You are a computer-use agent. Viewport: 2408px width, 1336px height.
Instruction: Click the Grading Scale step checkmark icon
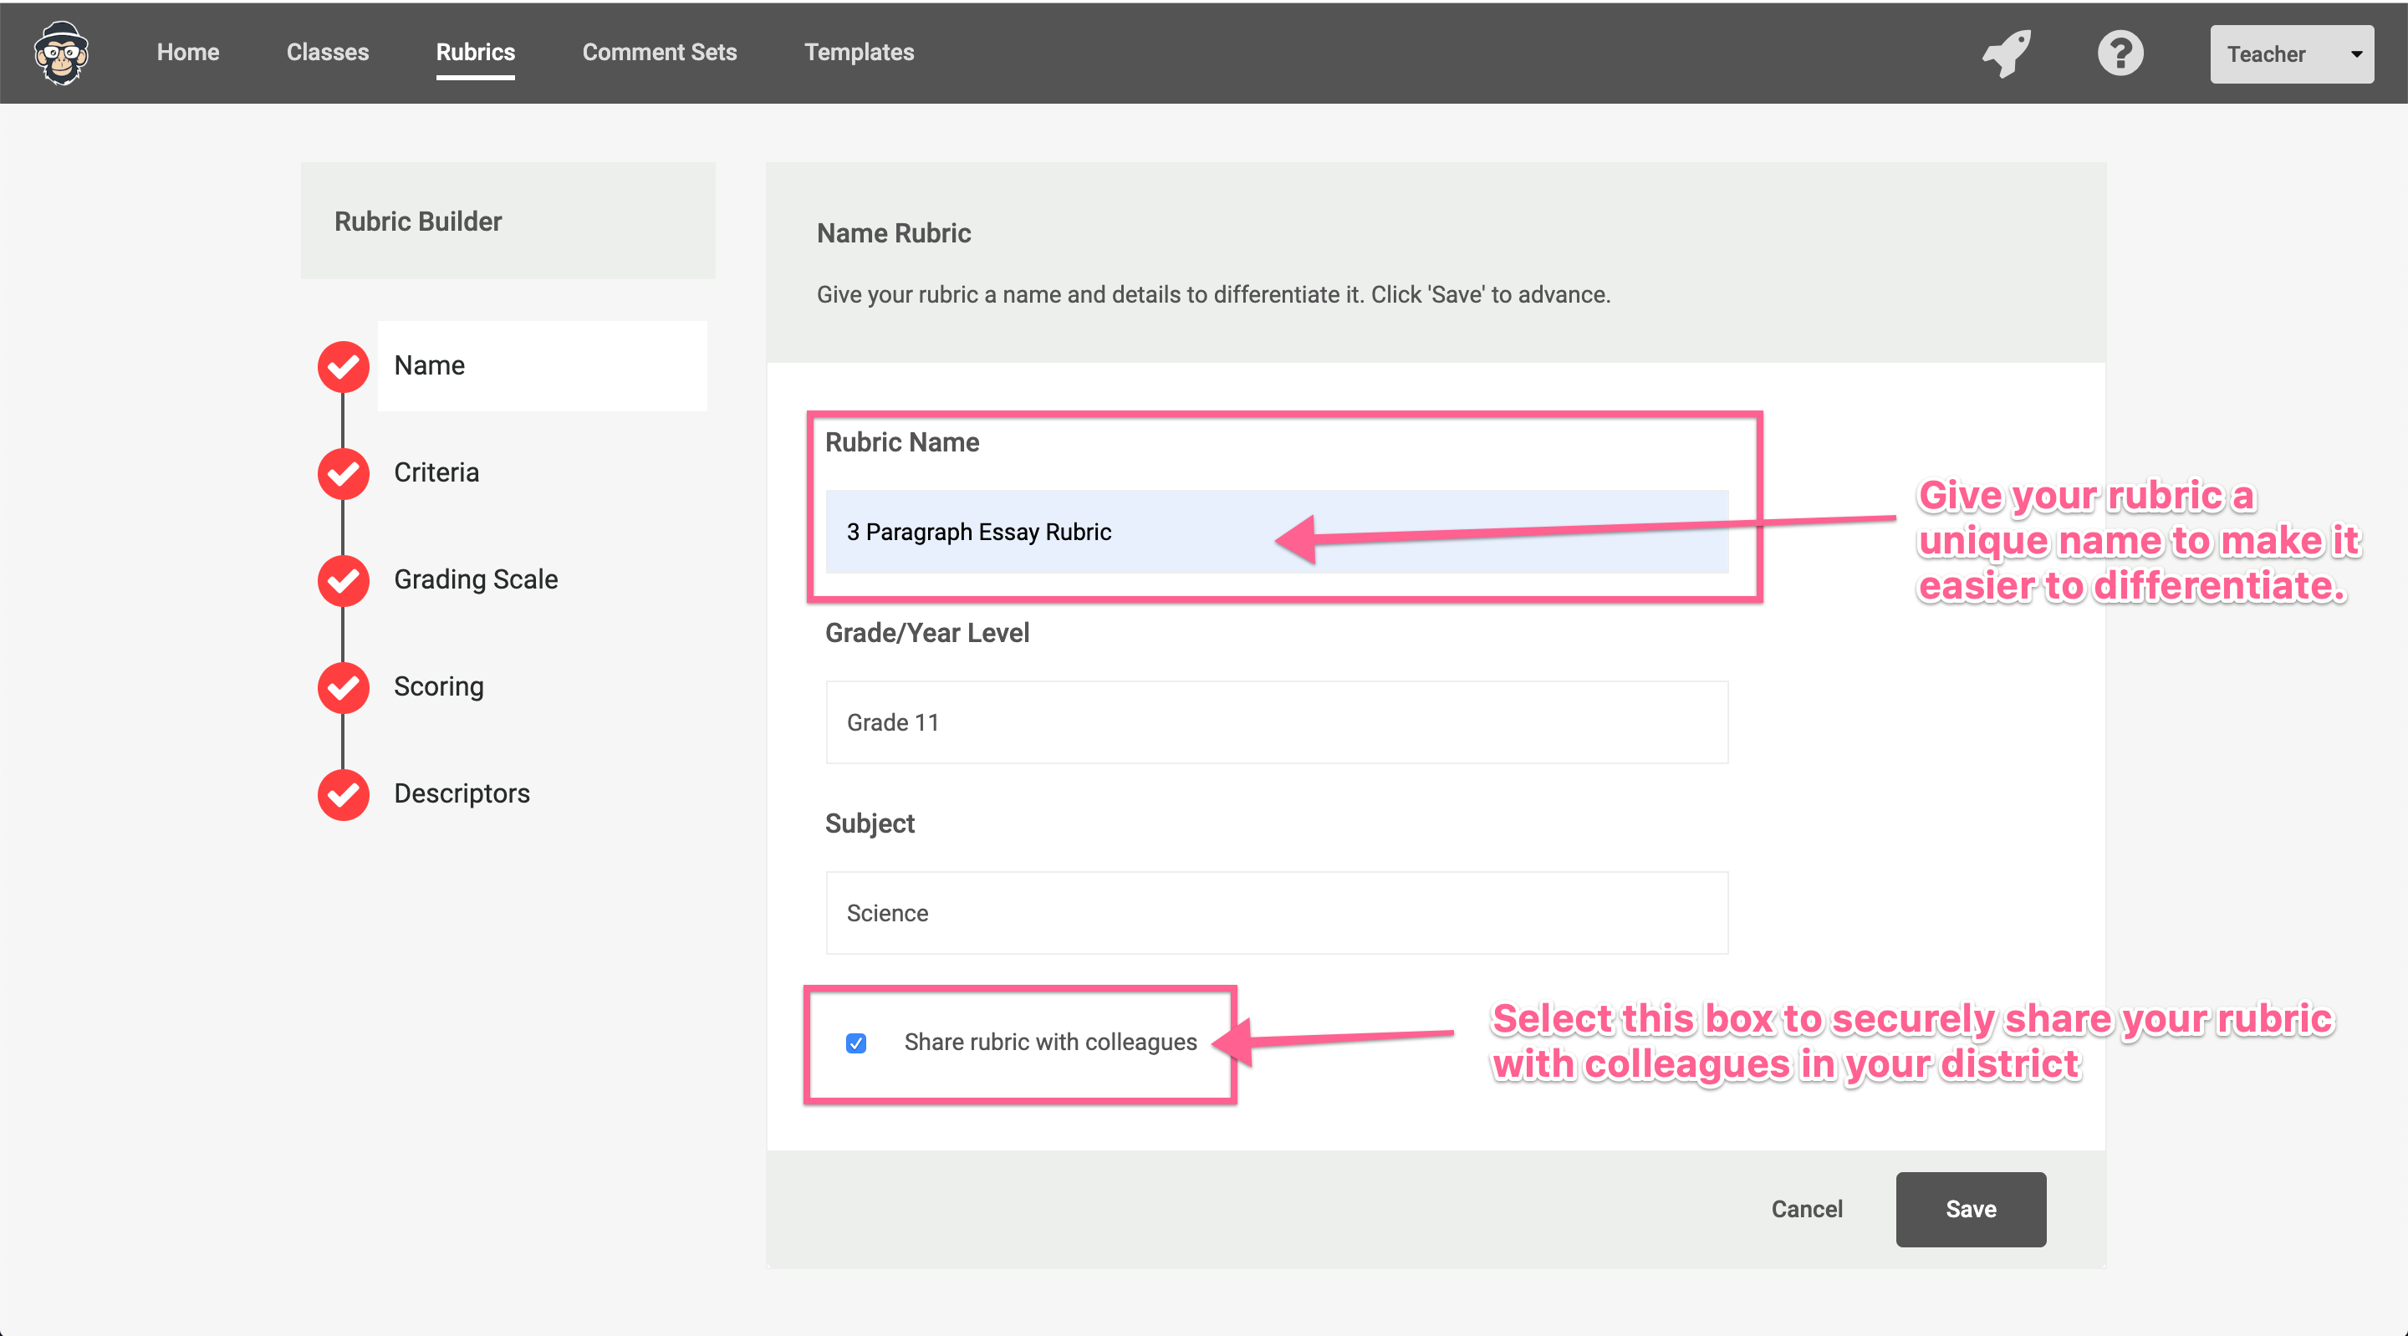[x=343, y=580]
